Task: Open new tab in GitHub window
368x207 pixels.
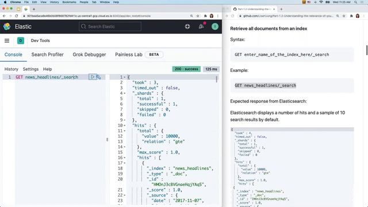Action: pyautogui.click(x=281, y=9)
